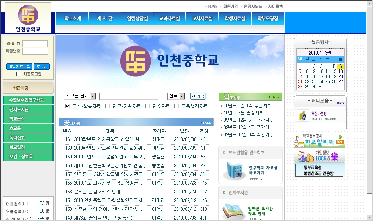
Task: Toggle the 자동로그인 checkbox
Action: point(18,74)
